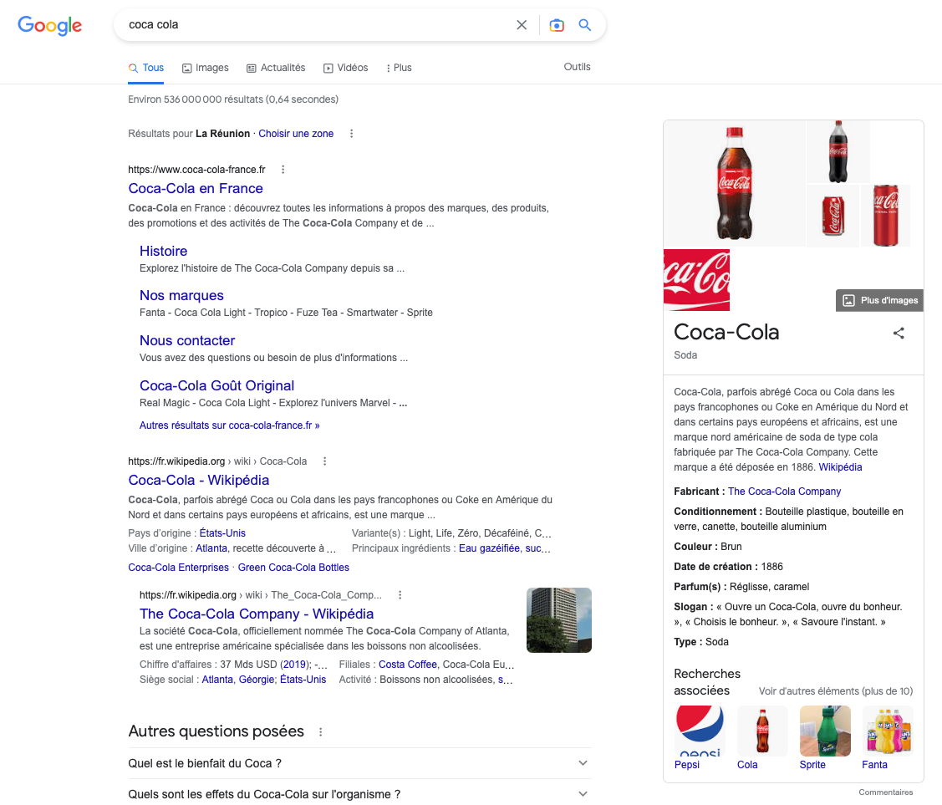The width and height of the screenshot is (942, 805).
Task: Click the Google logo
Action: click(x=50, y=25)
